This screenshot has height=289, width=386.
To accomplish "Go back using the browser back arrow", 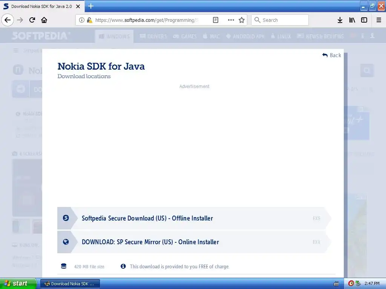I will pyautogui.click(x=8, y=20).
